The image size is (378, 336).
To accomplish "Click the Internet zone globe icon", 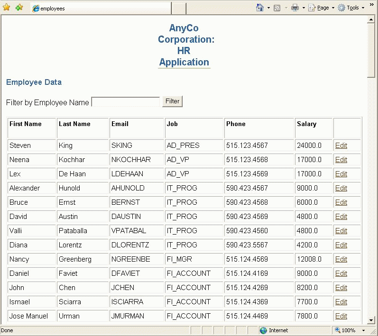I will (263, 330).
